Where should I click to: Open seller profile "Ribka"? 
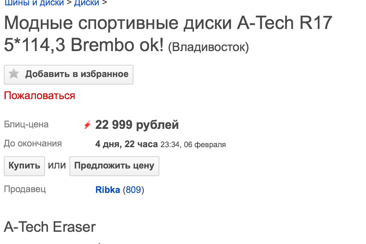pyautogui.click(x=108, y=189)
